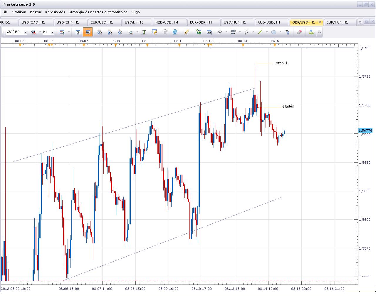Switch to the USD/CHF, H1 tab
This screenshot has width=376, height=301.
click(x=70, y=22)
